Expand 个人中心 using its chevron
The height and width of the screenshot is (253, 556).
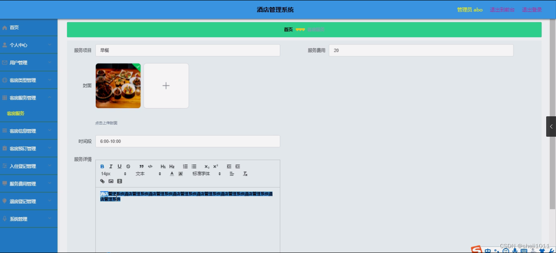click(x=50, y=44)
